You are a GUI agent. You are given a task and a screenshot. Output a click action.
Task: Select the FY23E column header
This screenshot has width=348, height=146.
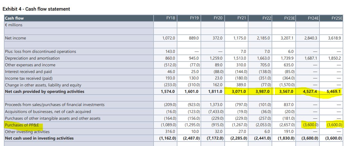288,18
